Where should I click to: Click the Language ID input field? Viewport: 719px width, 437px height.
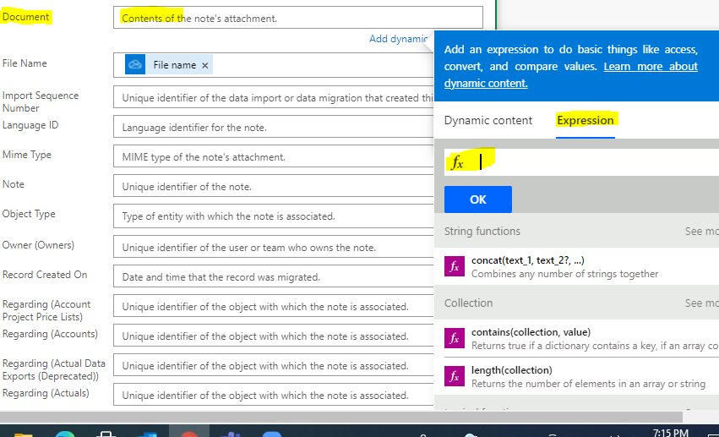point(273,127)
